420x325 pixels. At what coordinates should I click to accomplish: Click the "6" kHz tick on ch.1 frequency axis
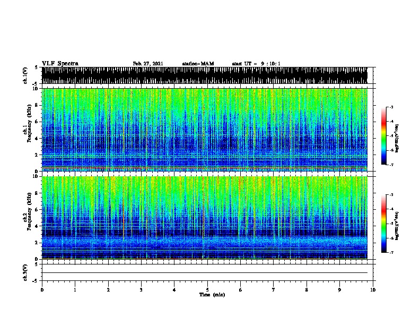[37, 122]
